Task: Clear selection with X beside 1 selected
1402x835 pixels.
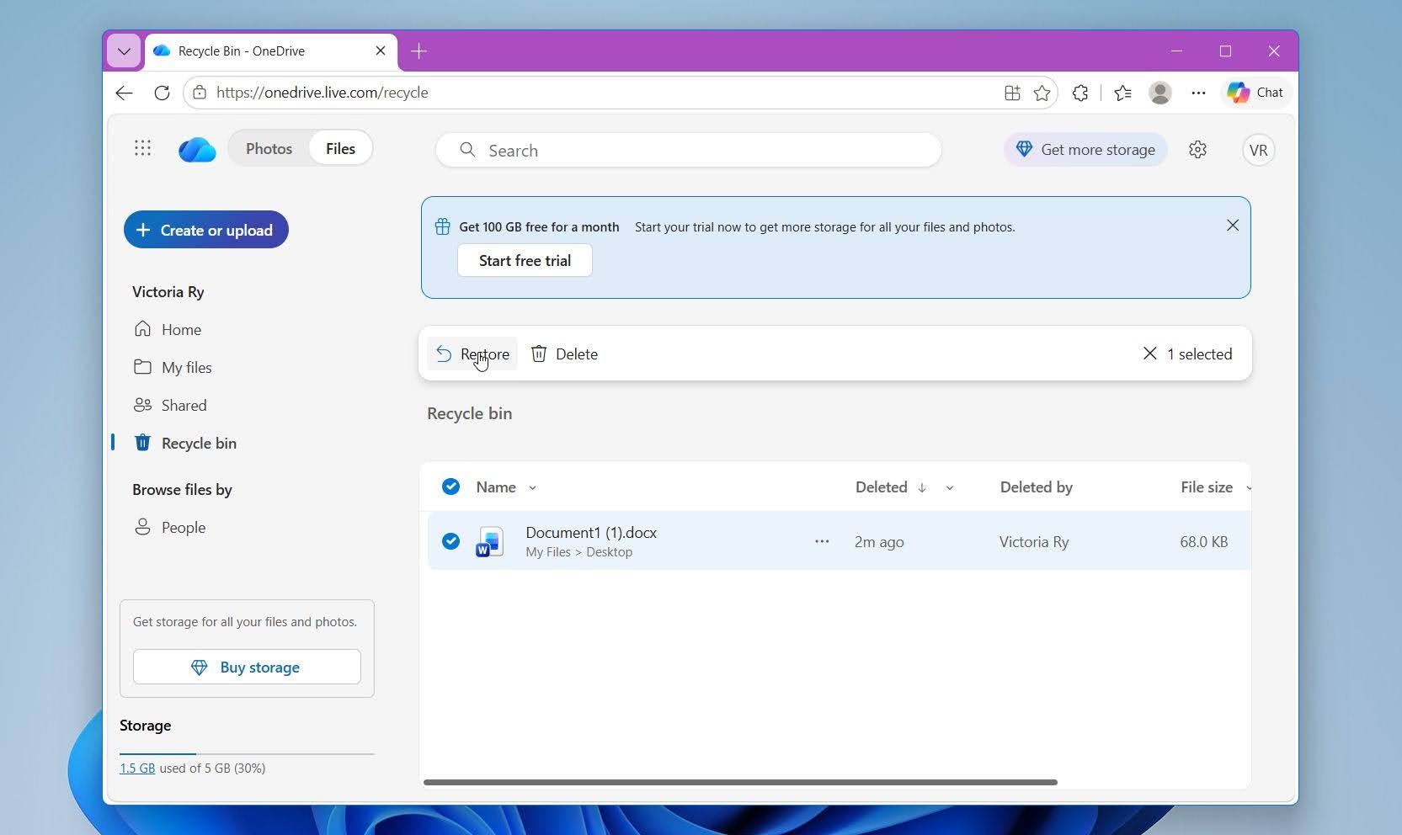Action: (1149, 354)
